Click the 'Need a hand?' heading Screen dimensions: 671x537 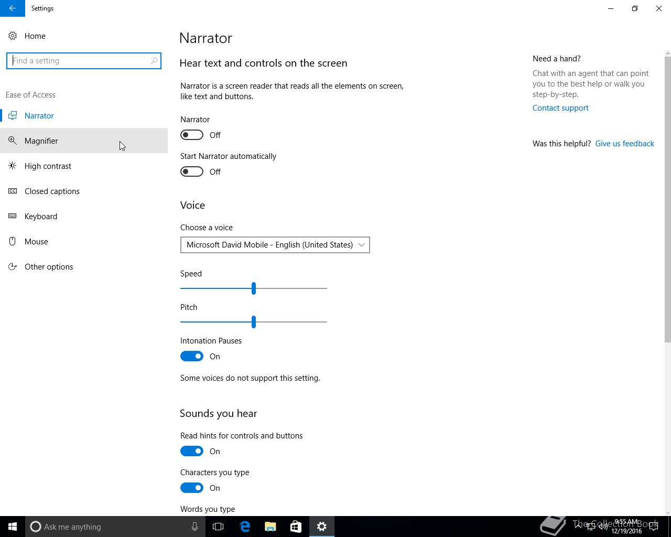[x=557, y=59]
